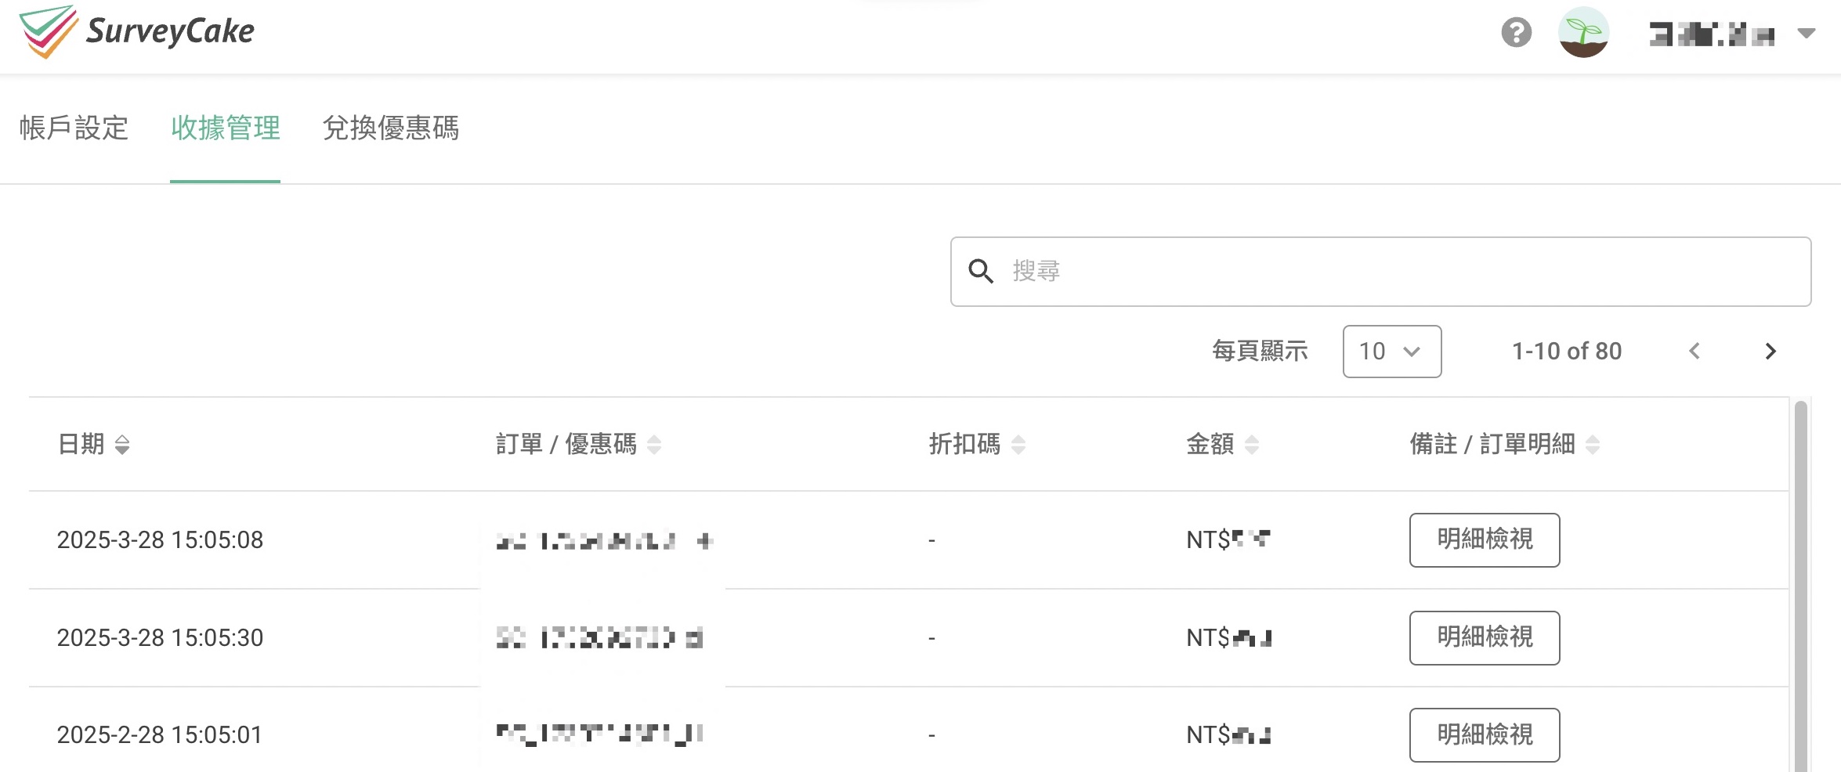1841x772 pixels.
Task: Select the 收據管理 tab
Action: pos(225,128)
